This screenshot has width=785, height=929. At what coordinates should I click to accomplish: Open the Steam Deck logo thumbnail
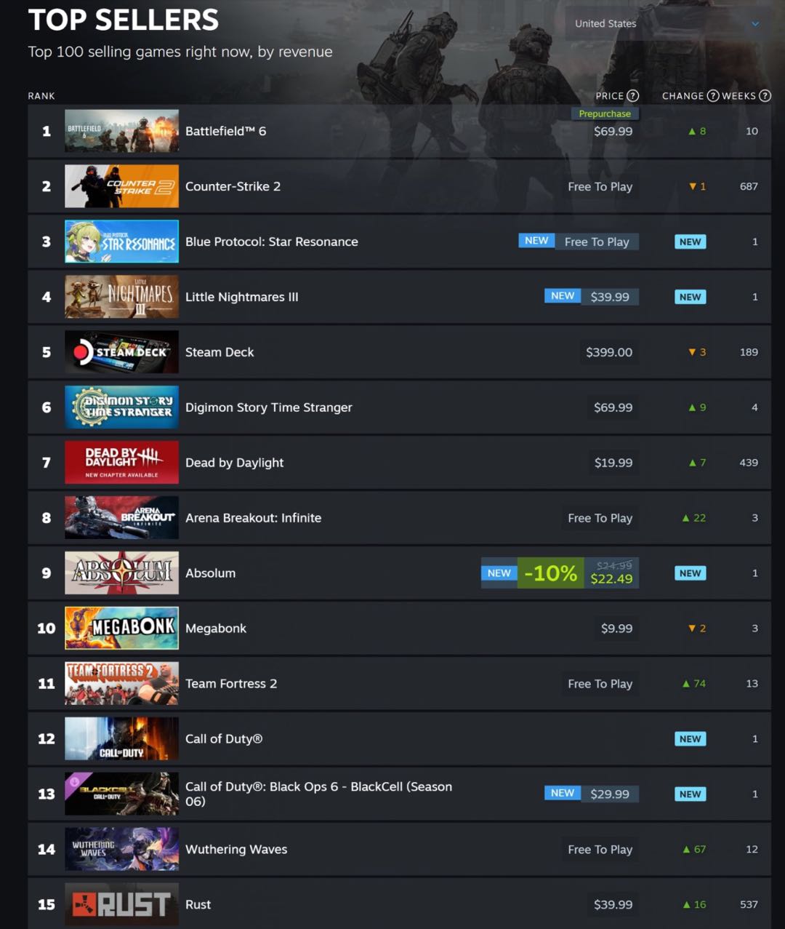121,352
